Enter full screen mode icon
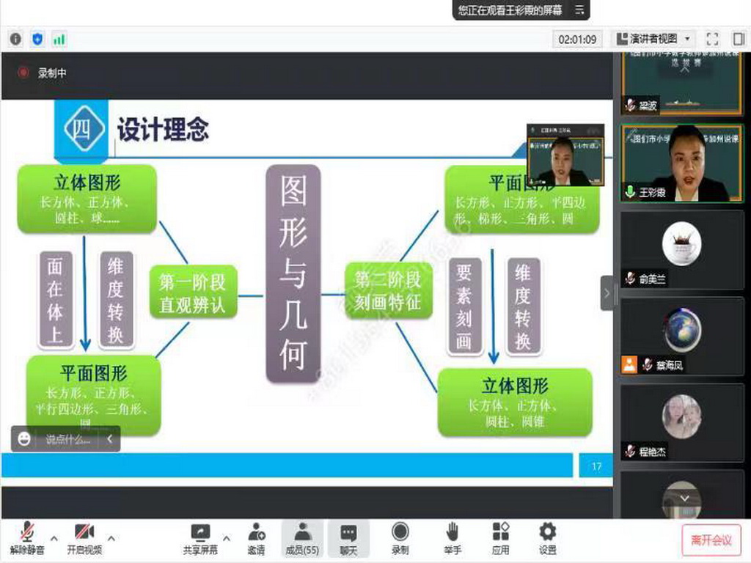Screen dimensions: 751x563 pos(713,39)
